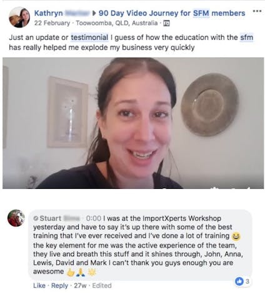The height and width of the screenshot is (293, 265).
Task: Open the reaction count of 3
Action: point(247,281)
